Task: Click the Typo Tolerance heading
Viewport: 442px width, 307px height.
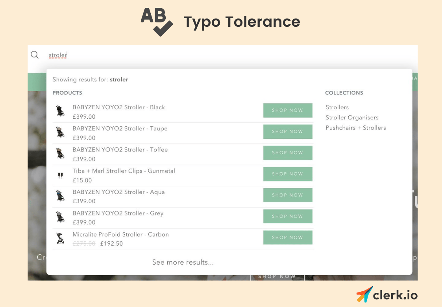Action: point(242,22)
